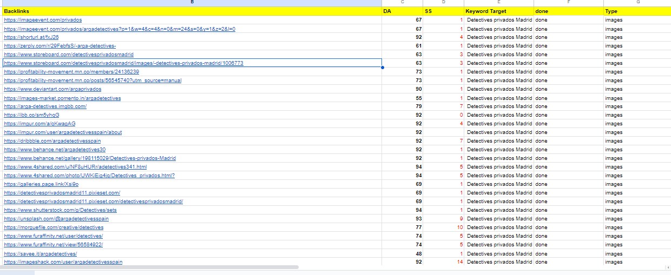The image size is (671, 275).
Task: Open the morguefile.com creative detectives link
Action: [x=54, y=227]
